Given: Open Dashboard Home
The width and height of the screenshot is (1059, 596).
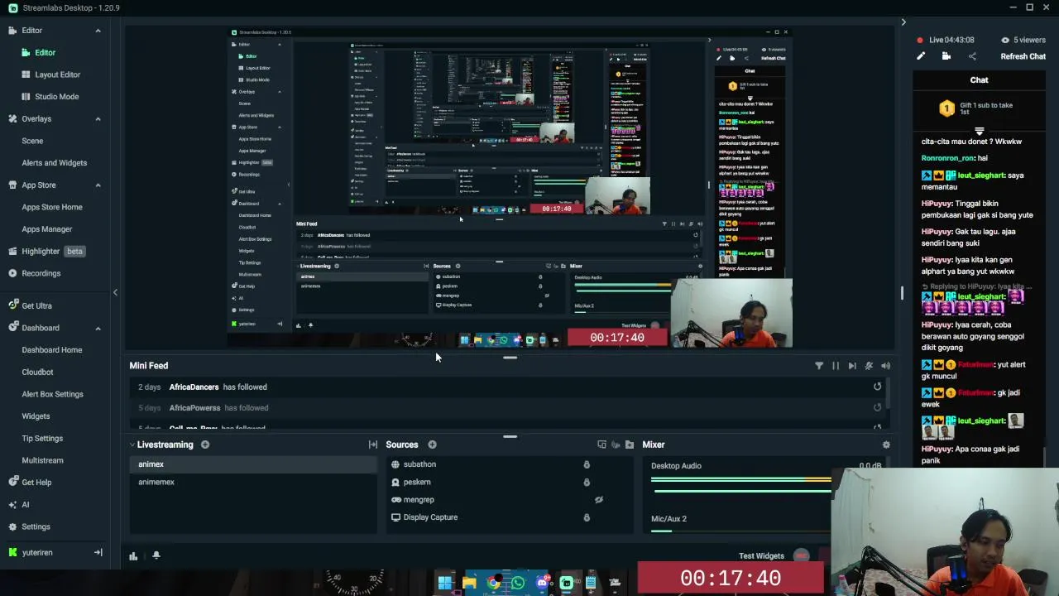Looking at the screenshot, I should (52, 350).
